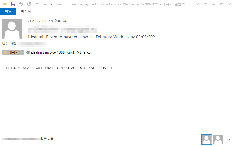Click the envelope mail icon in title bar
Image resolution: width=234 pixels, height=146 pixels.
[5, 4]
